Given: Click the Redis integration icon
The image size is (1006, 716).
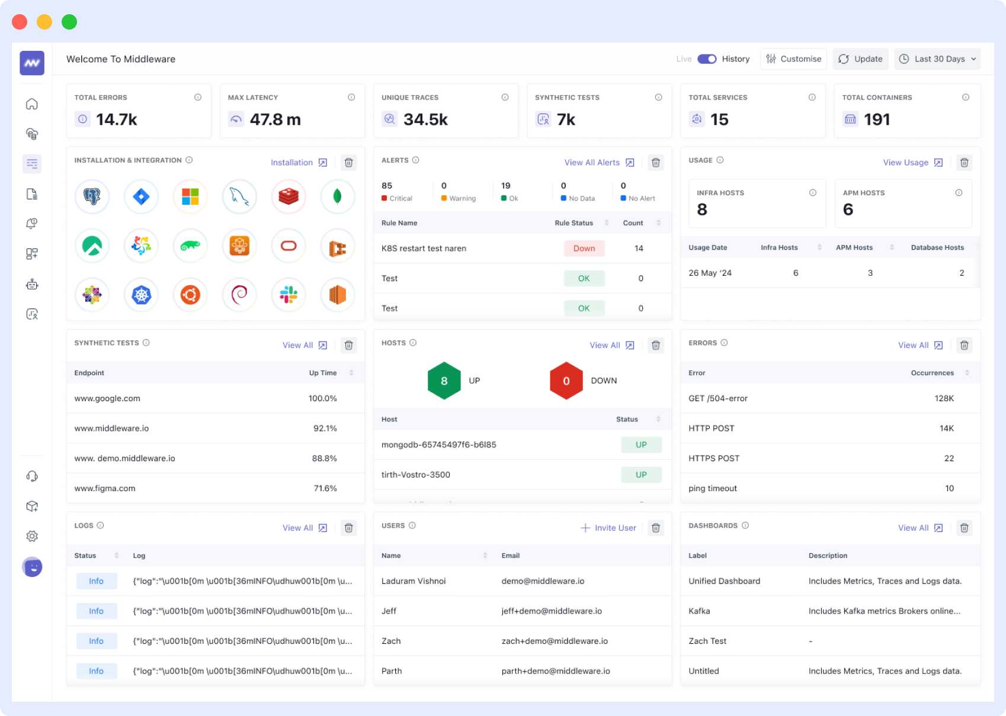Looking at the screenshot, I should (288, 196).
